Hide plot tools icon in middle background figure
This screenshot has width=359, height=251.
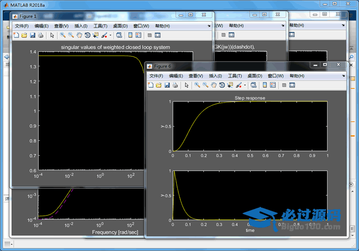[x=223, y=35]
